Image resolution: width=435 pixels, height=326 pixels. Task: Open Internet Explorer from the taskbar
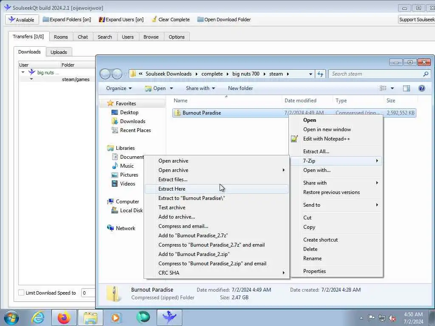(37, 318)
